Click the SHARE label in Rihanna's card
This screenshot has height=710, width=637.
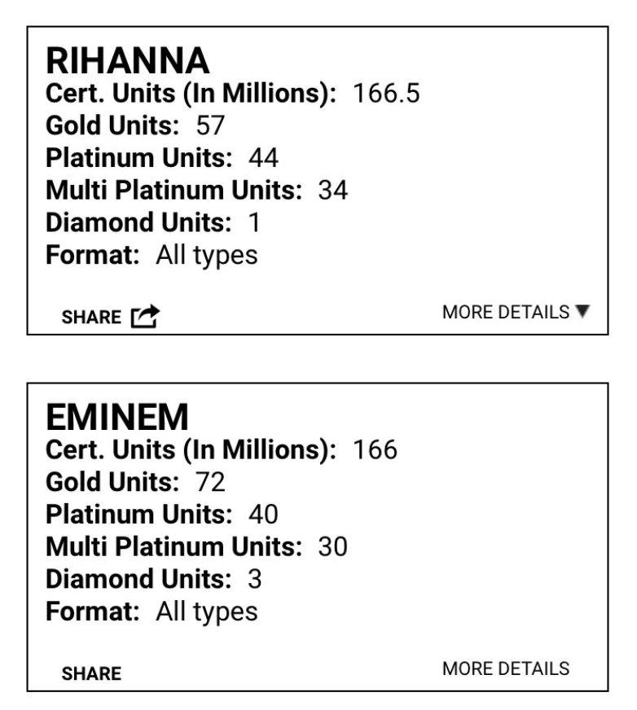[91, 317]
